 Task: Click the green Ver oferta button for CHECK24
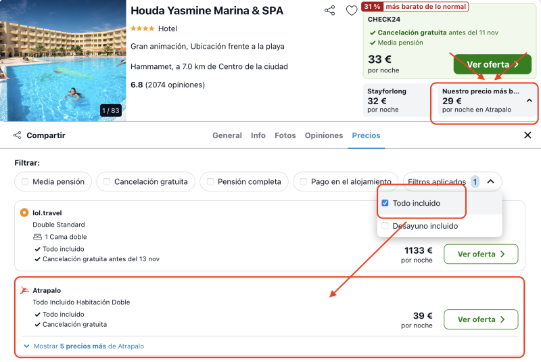(x=492, y=64)
